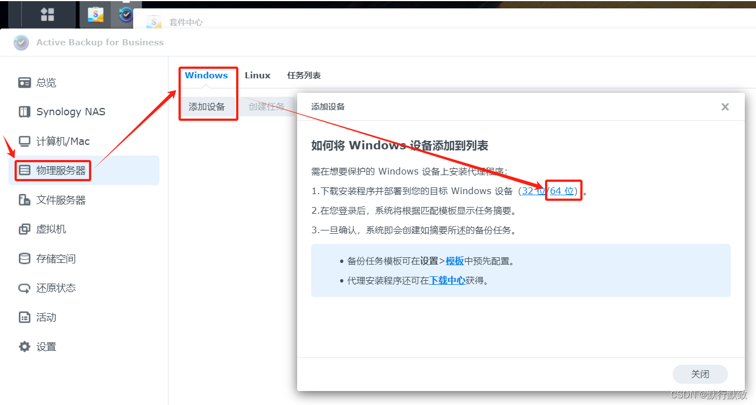
Task: Click the 关闭 button in dialog
Action: tap(700, 374)
